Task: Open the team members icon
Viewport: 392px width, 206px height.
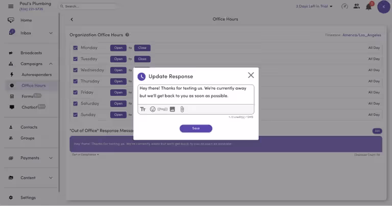Action: (356, 6)
